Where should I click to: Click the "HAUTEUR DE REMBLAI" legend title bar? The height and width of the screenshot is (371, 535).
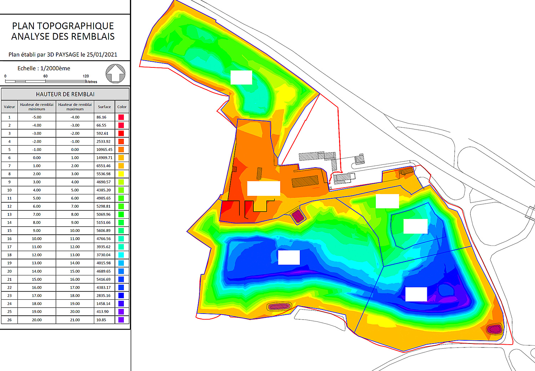(65, 94)
